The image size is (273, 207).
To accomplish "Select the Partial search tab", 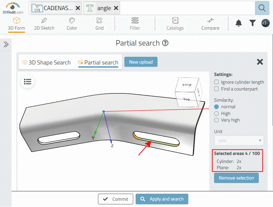I will 98,63.
